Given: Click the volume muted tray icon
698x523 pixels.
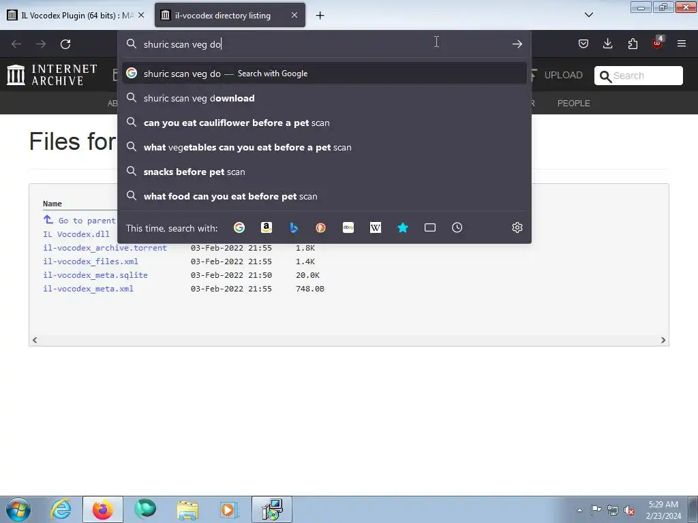Looking at the screenshot, I should pos(629,510).
